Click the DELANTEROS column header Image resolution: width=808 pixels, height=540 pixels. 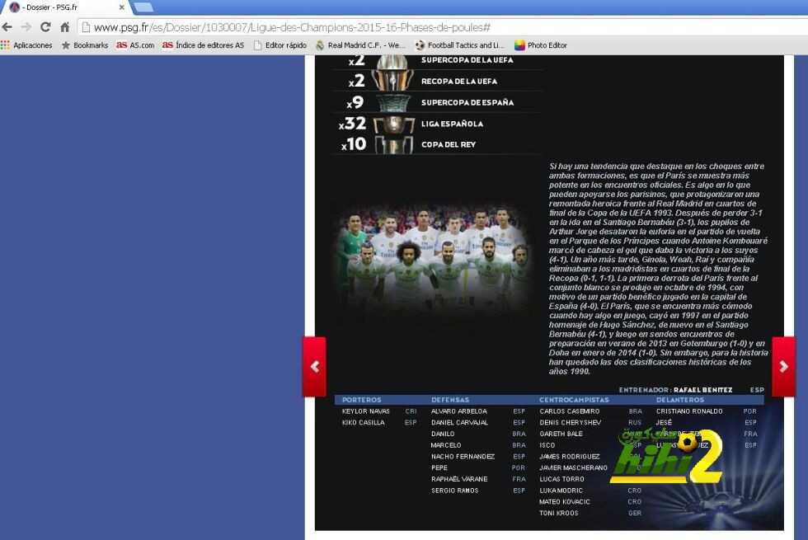680,400
